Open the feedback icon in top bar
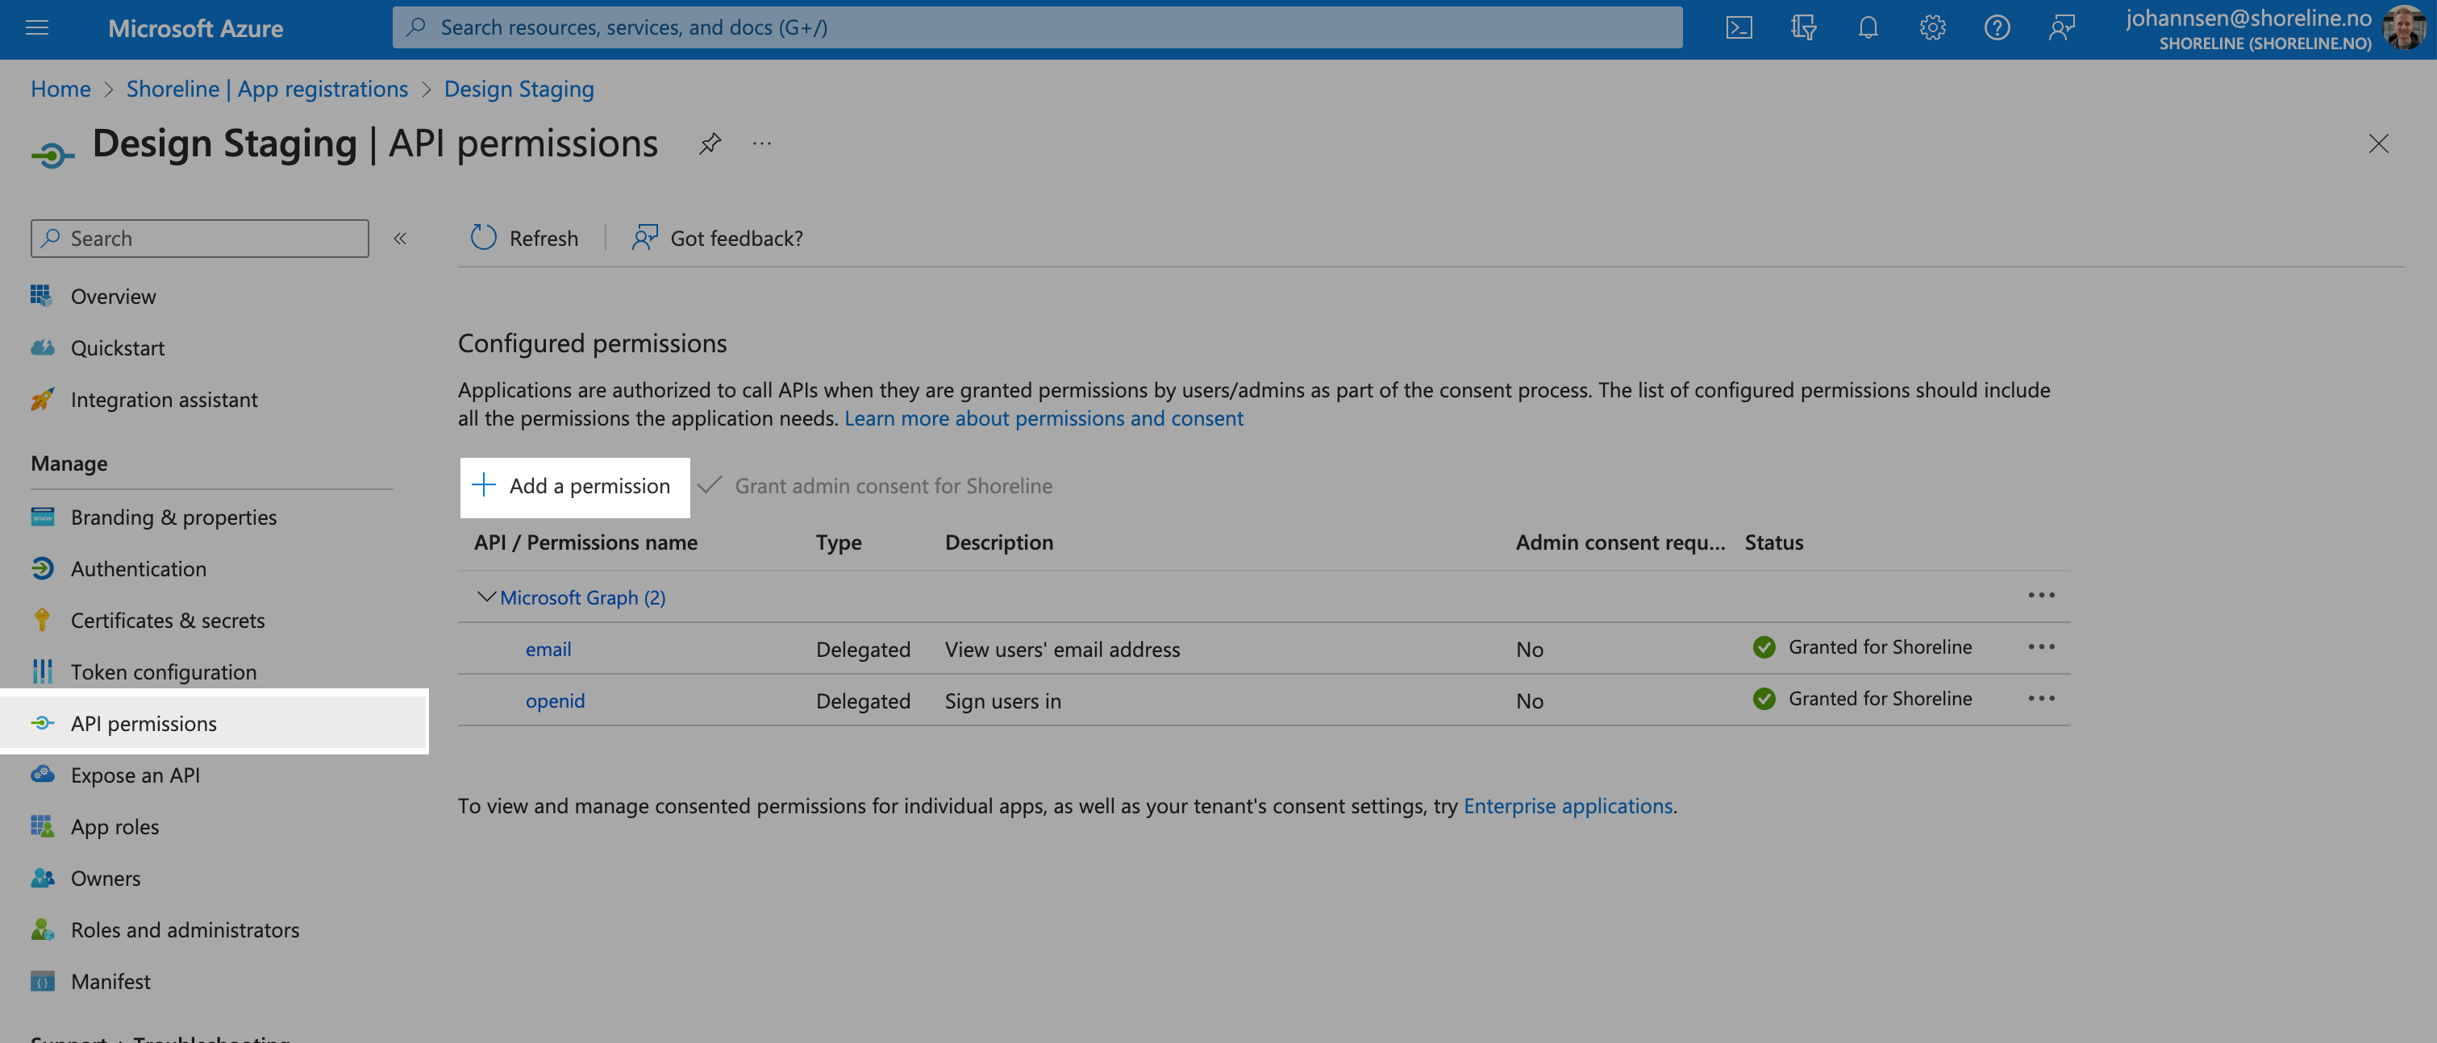 click(x=2061, y=27)
